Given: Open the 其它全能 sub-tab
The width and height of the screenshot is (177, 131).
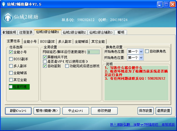Looking at the screenshot, I should (98, 42).
